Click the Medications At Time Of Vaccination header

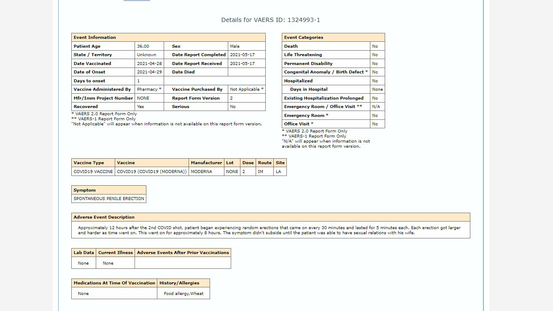coord(114,283)
